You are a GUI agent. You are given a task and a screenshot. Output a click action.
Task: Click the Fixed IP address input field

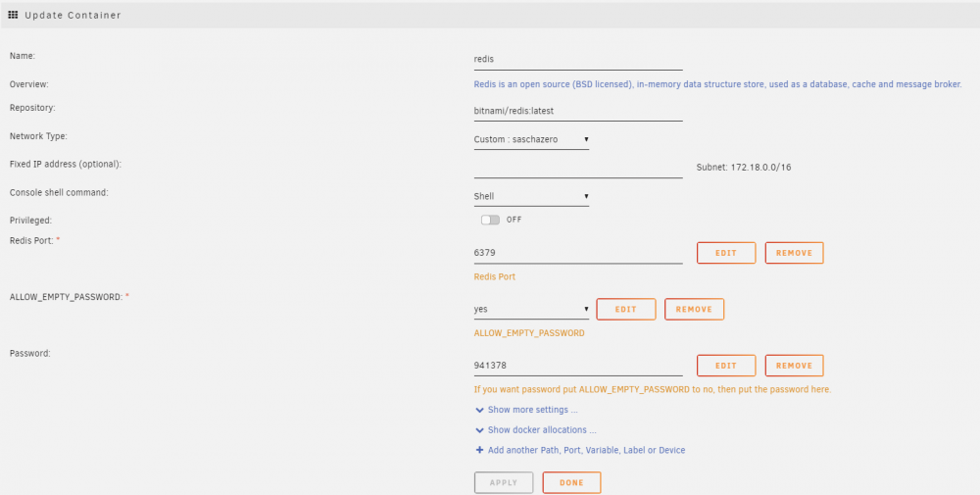578,169
